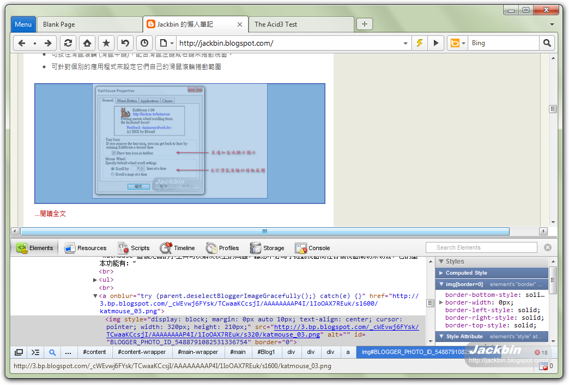Enable Turbo mode with the lightning icon
Viewport: 569px width, 385px height.
click(x=419, y=43)
